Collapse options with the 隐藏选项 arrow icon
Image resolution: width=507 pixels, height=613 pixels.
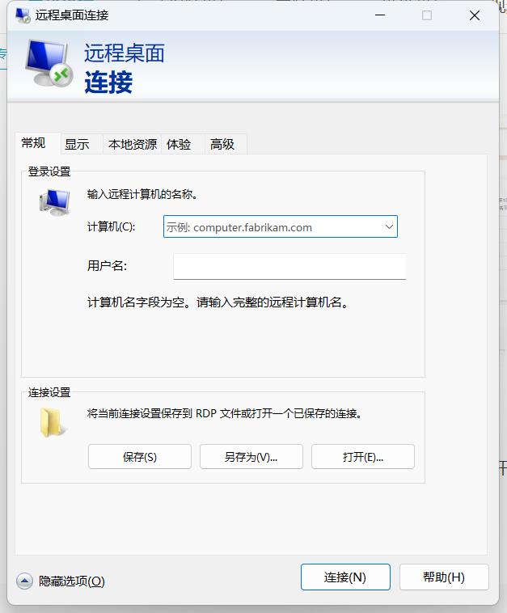24,581
